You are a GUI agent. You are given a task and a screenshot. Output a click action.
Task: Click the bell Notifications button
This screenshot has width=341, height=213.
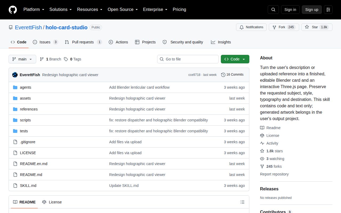(x=251, y=27)
